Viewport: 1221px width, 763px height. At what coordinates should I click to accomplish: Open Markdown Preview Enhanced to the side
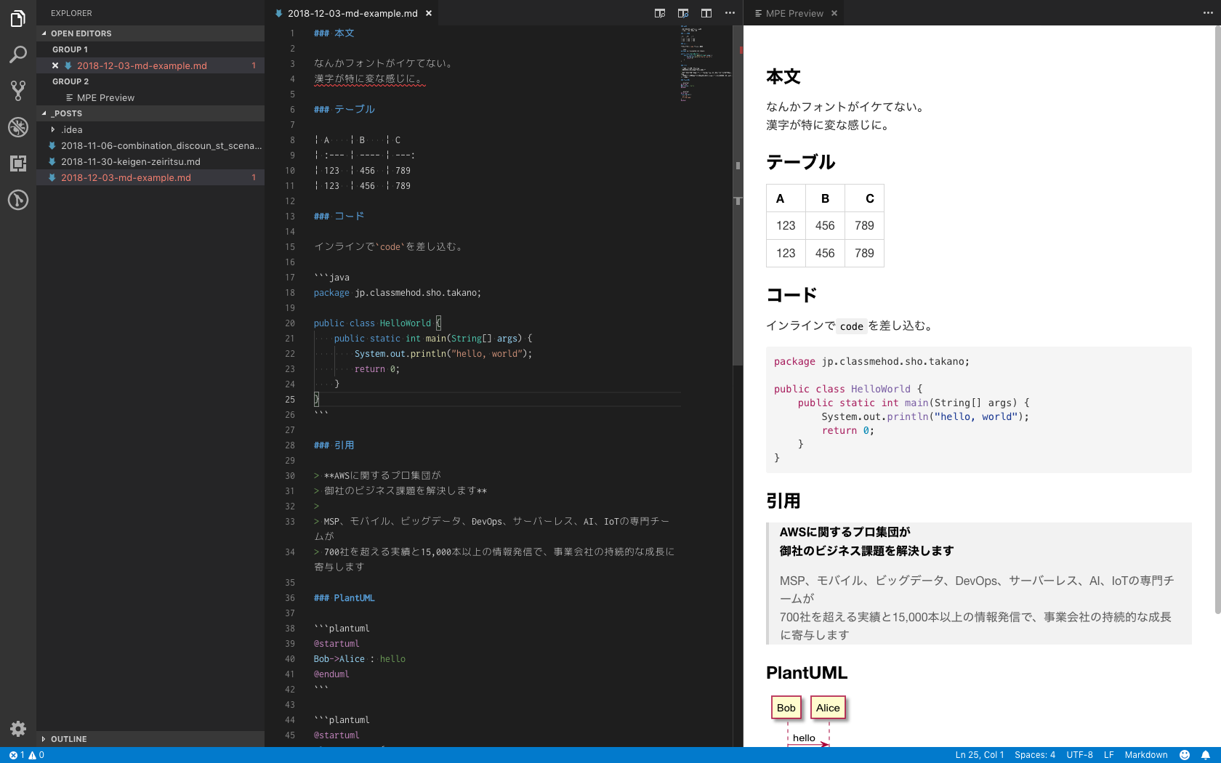tap(682, 13)
